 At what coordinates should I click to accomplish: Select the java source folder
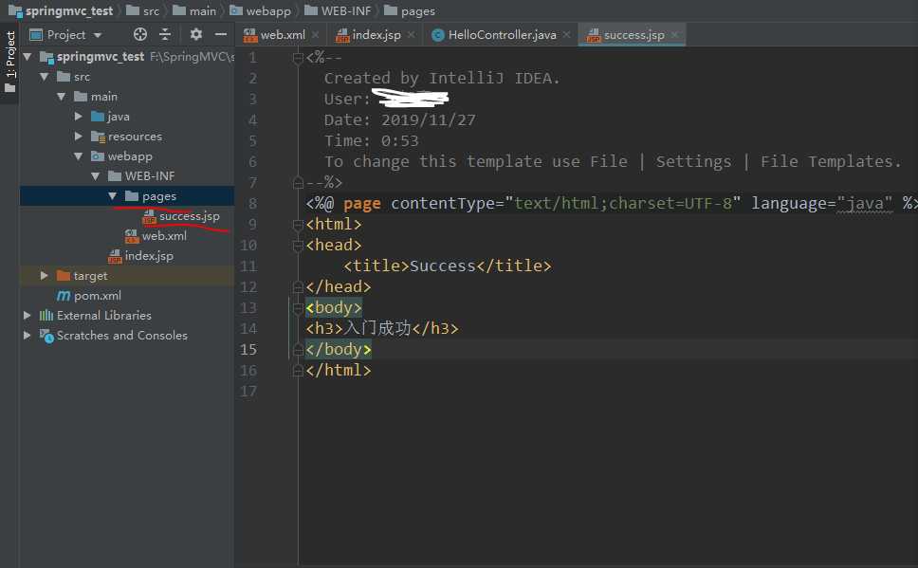tap(111, 117)
